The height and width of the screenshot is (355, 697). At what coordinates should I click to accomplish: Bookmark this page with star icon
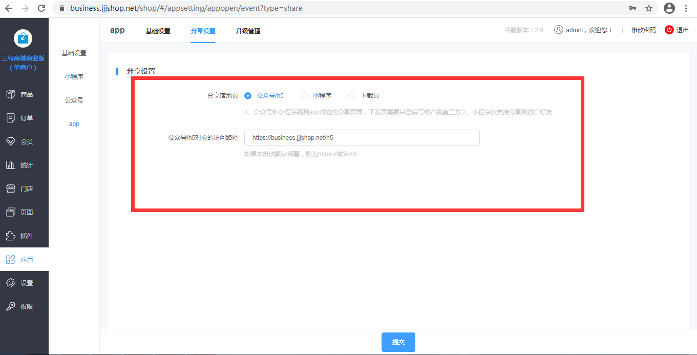[649, 8]
